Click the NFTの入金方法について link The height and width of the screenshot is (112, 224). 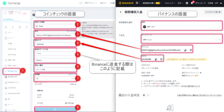191,86
